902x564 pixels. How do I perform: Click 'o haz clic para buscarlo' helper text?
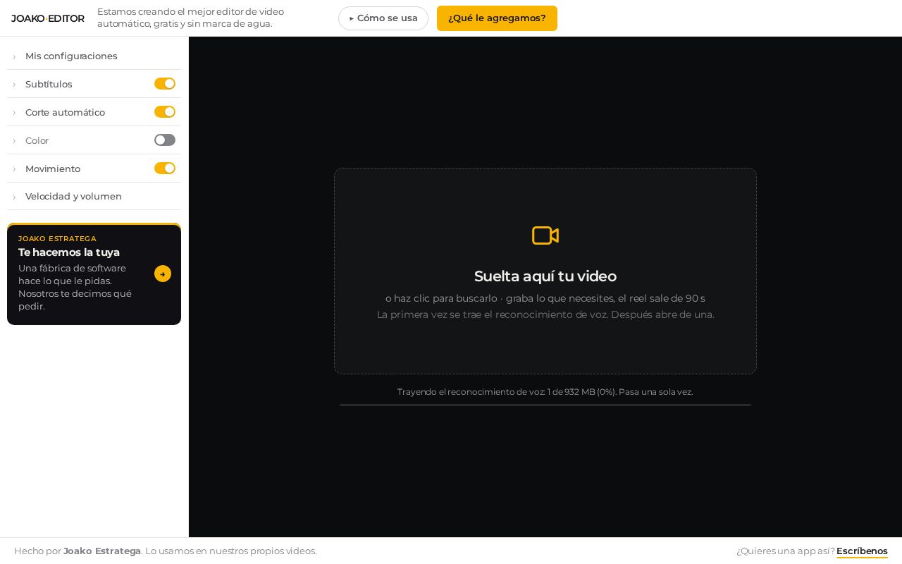(545, 298)
